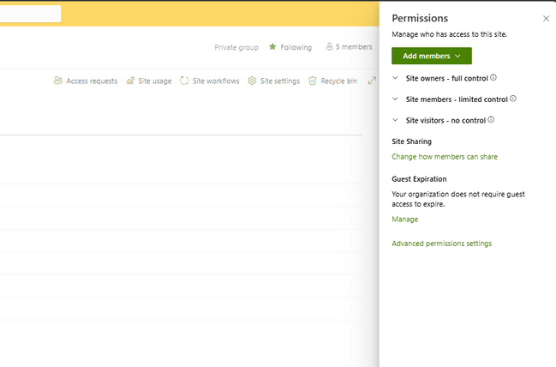556x367 pixels.
Task: Open Advanced permissions settings
Action: (442, 244)
